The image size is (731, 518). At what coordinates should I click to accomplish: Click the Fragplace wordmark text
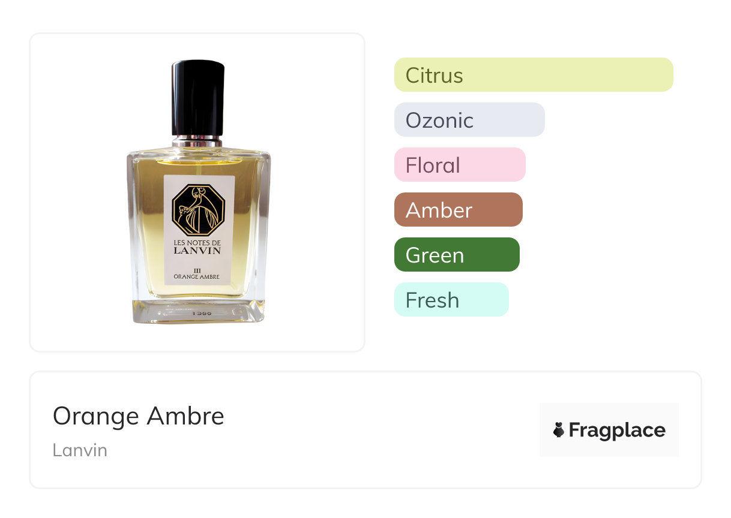point(617,430)
